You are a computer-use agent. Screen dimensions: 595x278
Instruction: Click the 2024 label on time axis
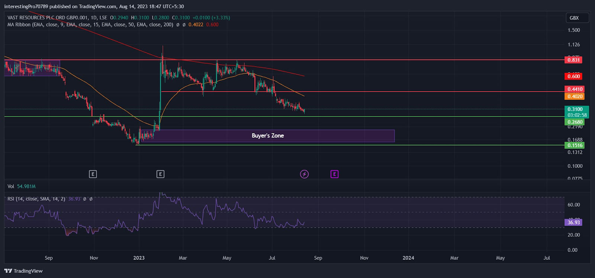408,258
